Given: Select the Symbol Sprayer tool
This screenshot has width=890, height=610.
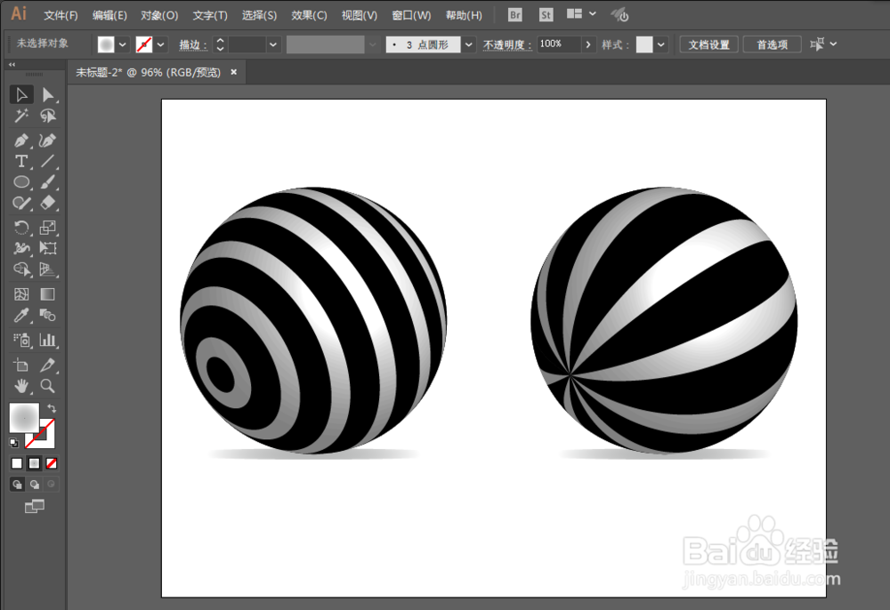Looking at the screenshot, I should pos(21,340).
